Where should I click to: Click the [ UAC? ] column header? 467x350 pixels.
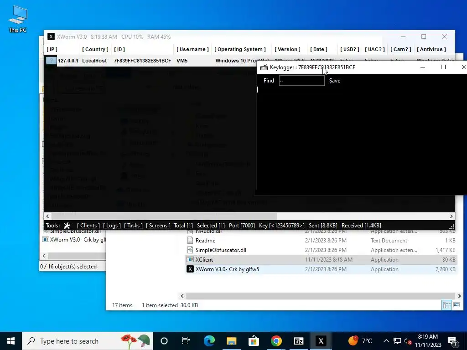[375, 49]
